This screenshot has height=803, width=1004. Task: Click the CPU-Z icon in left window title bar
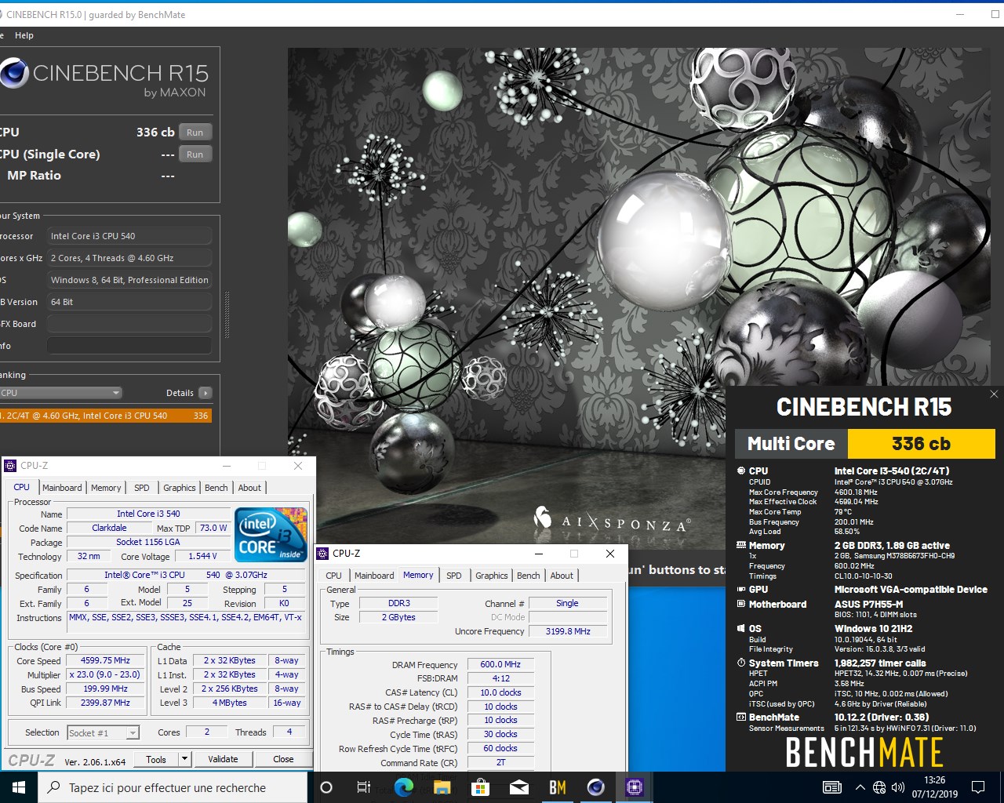tap(10, 466)
